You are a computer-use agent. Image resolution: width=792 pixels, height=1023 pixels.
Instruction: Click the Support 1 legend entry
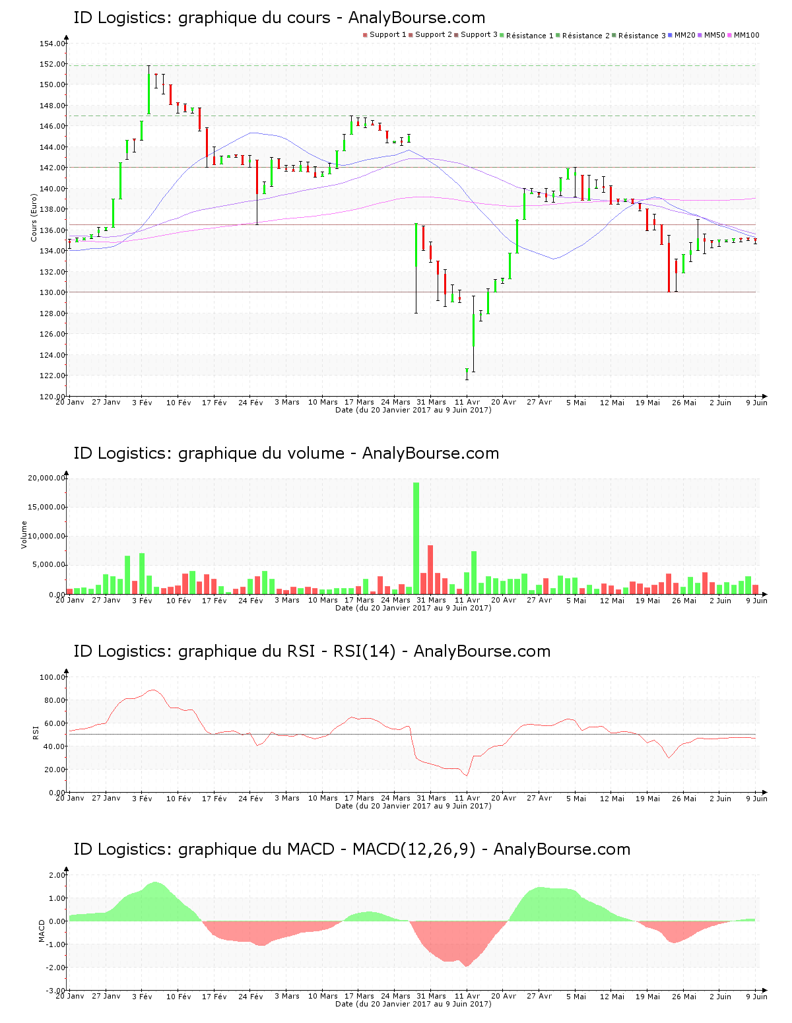pyautogui.click(x=385, y=35)
